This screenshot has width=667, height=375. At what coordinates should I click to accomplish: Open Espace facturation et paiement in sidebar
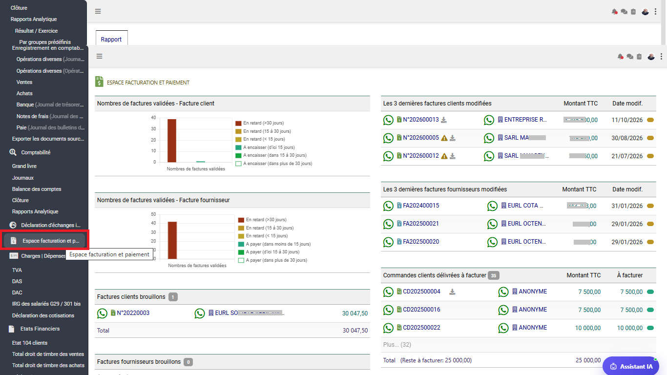click(x=44, y=241)
